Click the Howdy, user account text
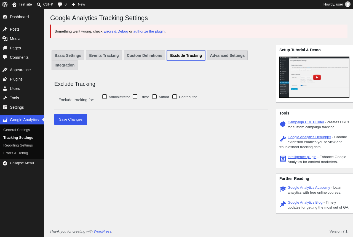 333,4
